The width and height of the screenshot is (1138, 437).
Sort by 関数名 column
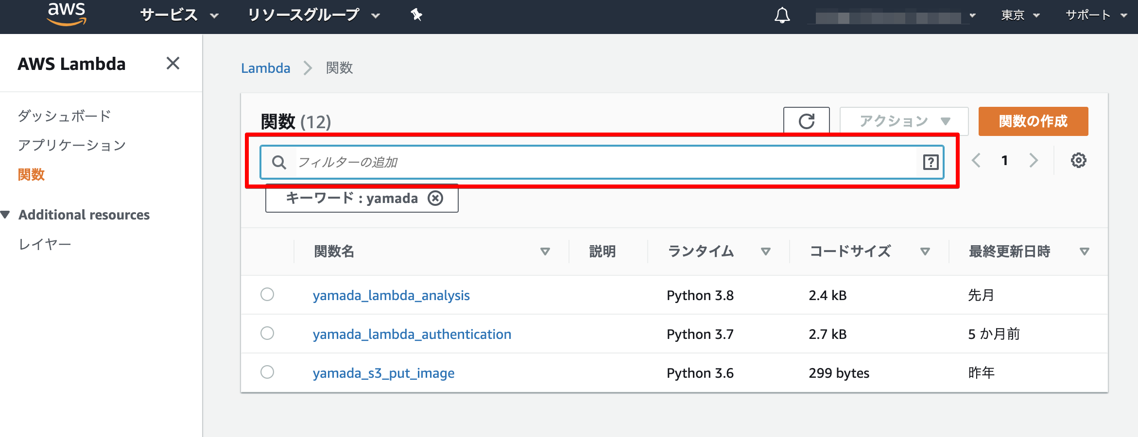coord(545,252)
